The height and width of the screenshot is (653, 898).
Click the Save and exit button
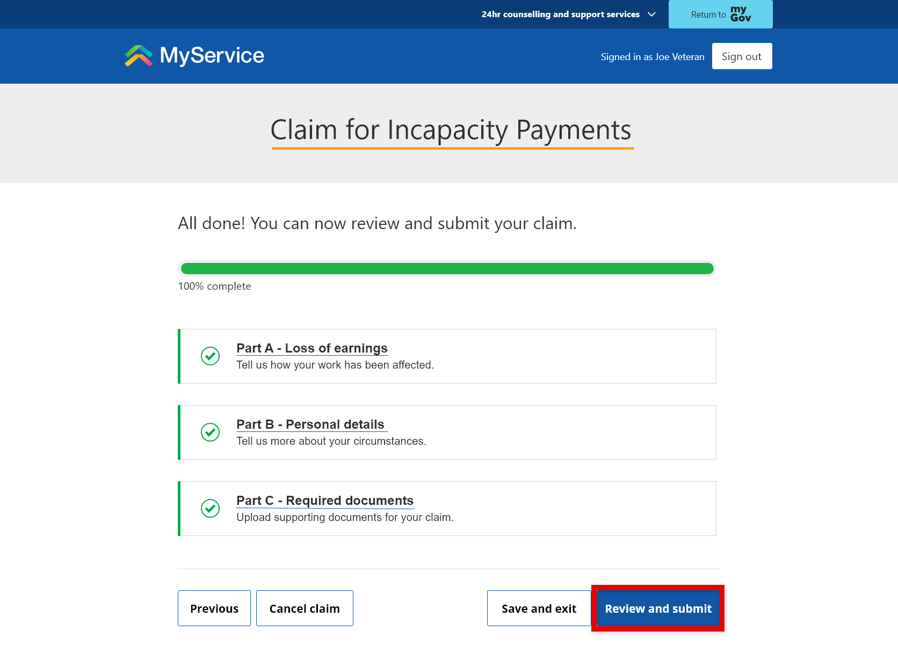[x=539, y=608]
